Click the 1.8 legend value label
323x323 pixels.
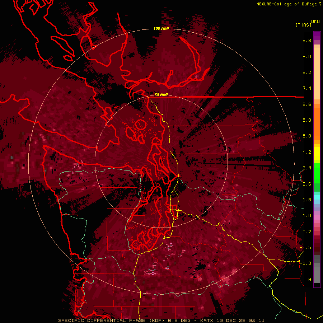pos(307,200)
